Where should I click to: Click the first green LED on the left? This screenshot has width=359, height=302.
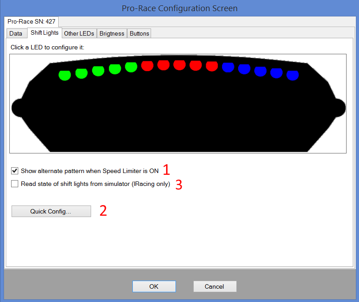click(65, 75)
